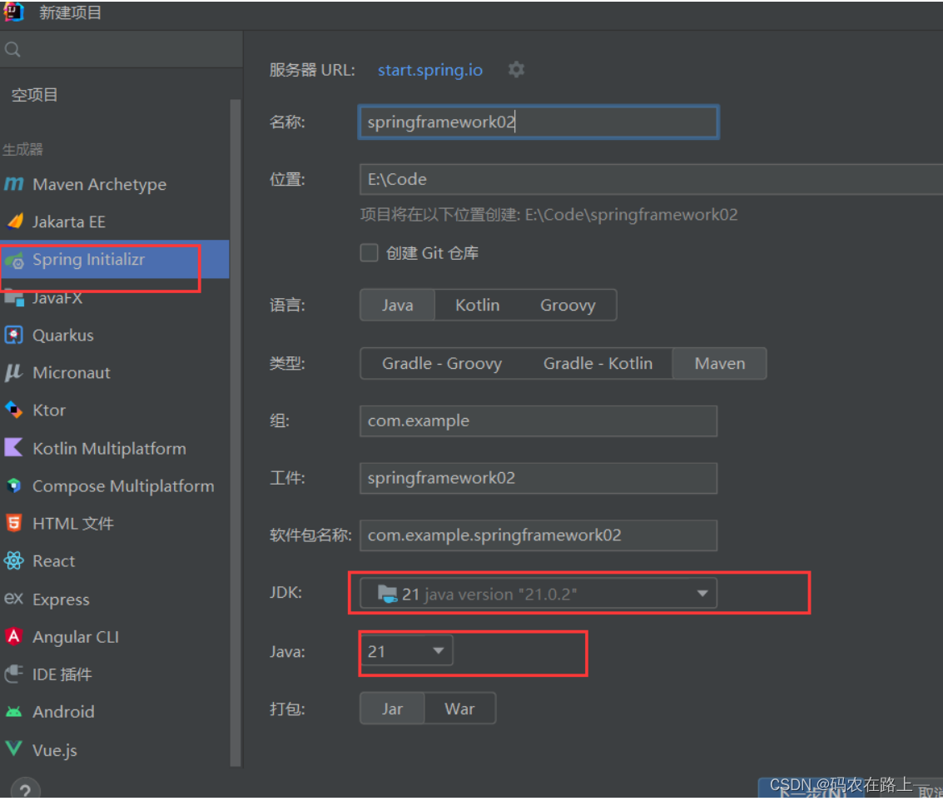Choose Maven project type
The width and height of the screenshot is (943, 801).
click(x=719, y=364)
